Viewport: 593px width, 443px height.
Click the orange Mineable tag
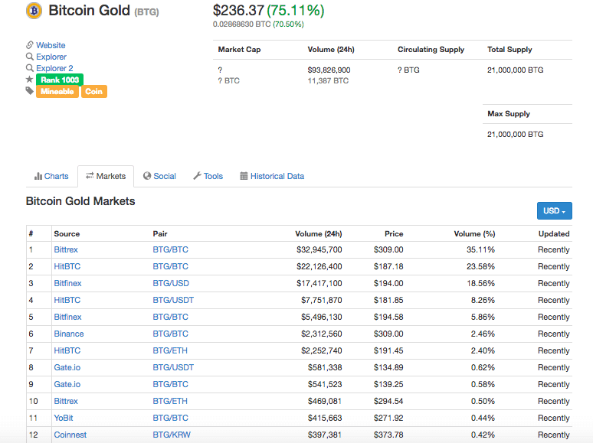tap(57, 92)
